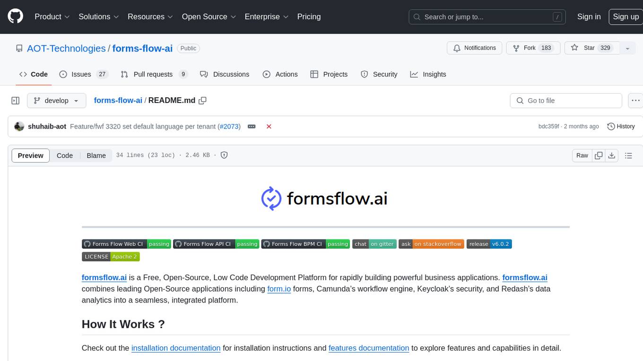Switch to the Code tab

(x=33, y=74)
